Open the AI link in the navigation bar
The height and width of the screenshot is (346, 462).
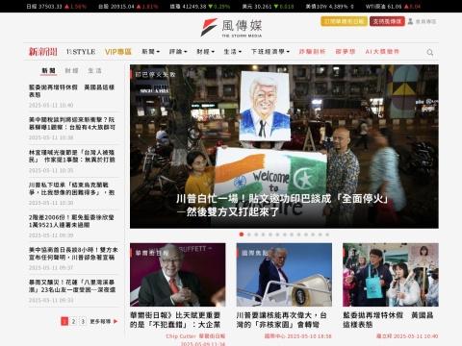click(x=382, y=52)
